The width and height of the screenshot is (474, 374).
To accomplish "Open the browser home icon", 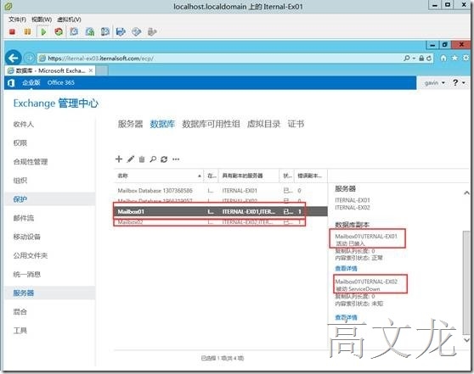I will (x=443, y=58).
